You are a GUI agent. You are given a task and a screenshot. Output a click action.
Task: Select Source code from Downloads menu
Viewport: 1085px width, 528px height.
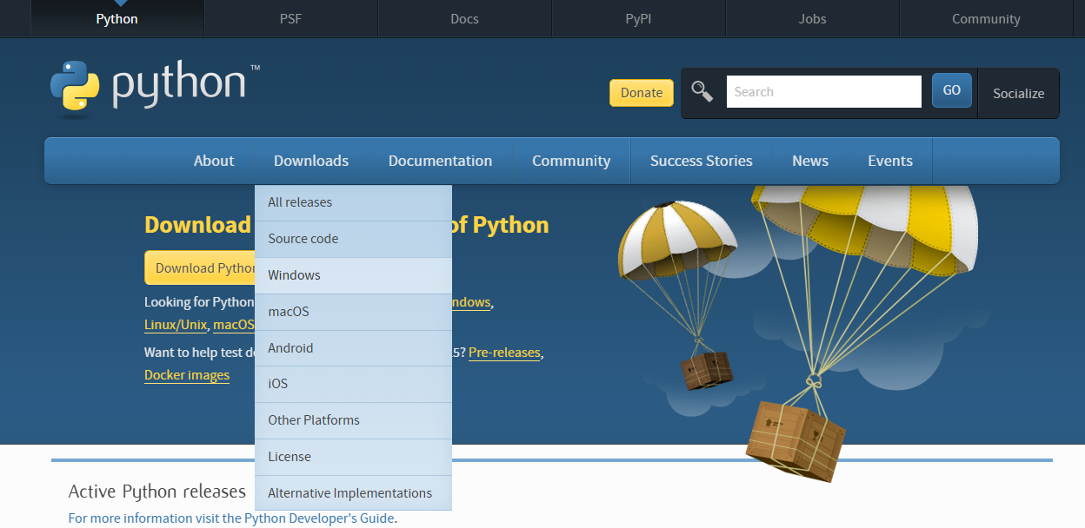pyautogui.click(x=353, y=239)
